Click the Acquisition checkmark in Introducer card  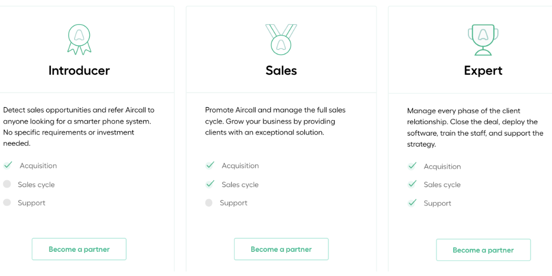coord(8,165)
